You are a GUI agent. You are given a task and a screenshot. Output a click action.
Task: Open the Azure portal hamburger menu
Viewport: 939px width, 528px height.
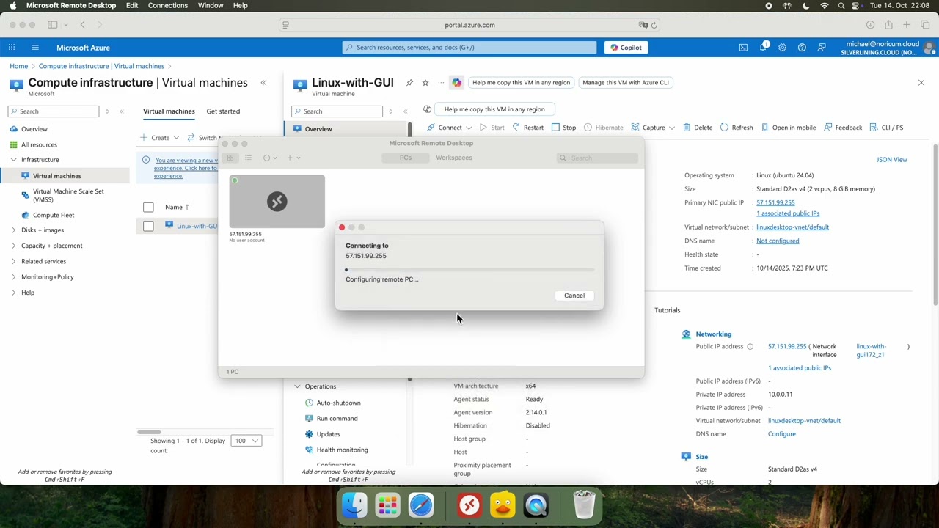pos(34,48)
